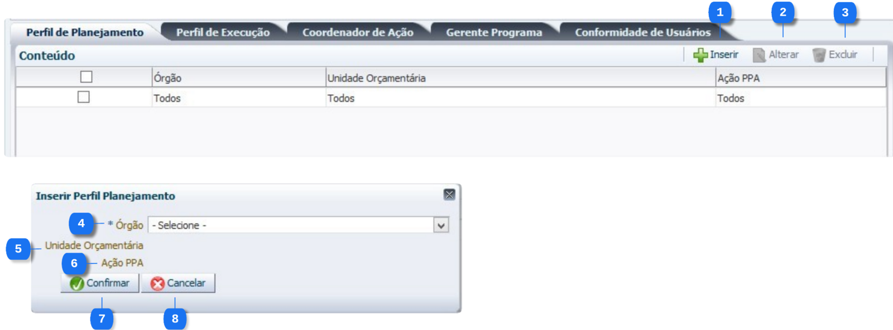The image size is (893, 330).
Task: Expand the Órgão dropdown arrow
Action: pyautogui.click(x=441, y=225)
